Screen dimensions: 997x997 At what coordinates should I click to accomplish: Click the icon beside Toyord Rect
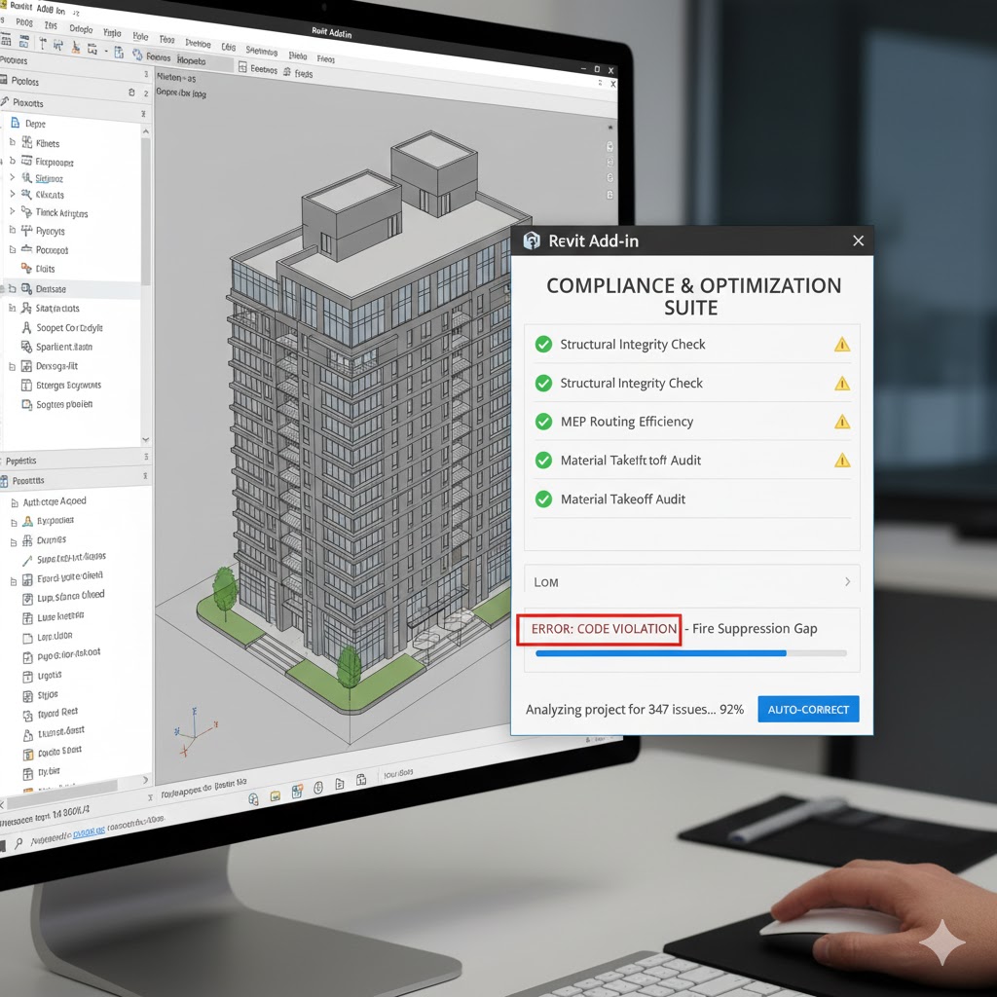click(x=28, y=716)
